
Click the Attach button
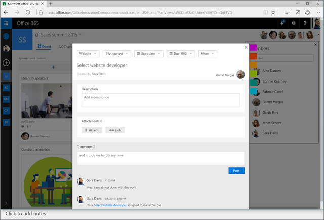click(92, 130)
